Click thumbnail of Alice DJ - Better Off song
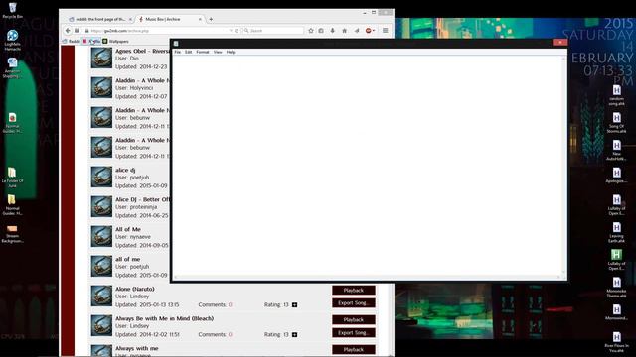This screenshot has width=636, height=357. pos(101,206)
